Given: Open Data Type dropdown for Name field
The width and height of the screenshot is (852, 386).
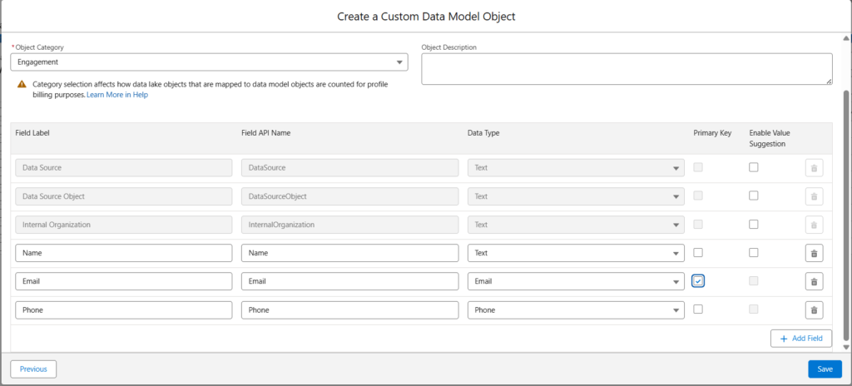Looking at the screenshot, I should point(576,253).
